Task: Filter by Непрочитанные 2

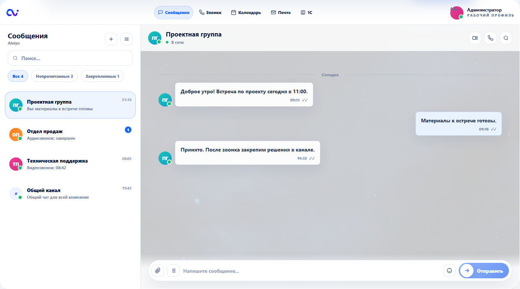Action: point(54,76)
